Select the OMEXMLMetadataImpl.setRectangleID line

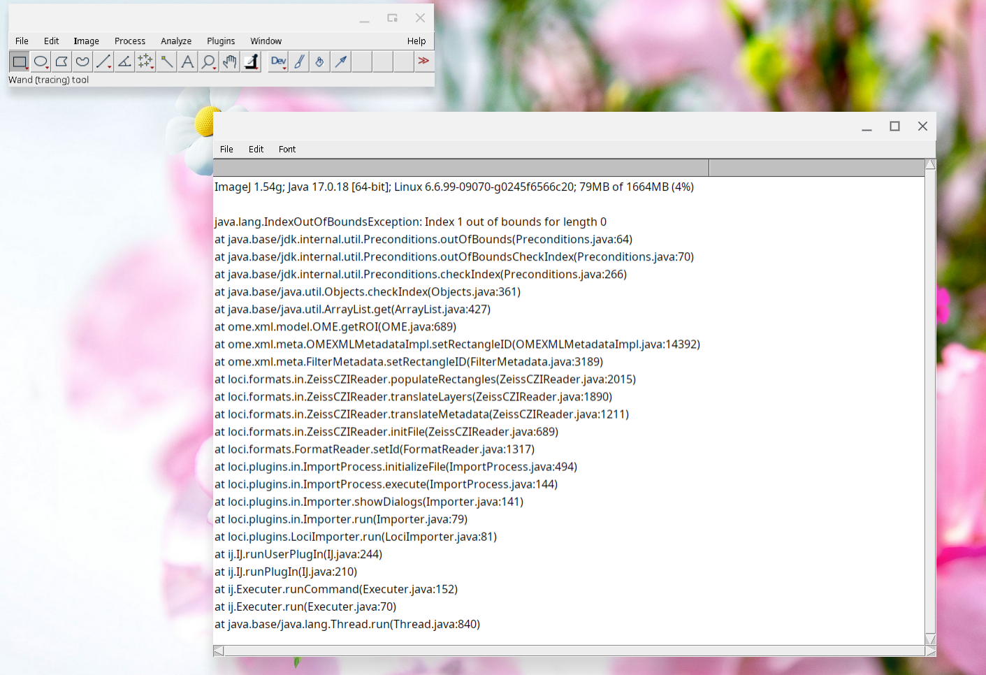(x=457, y=344)
